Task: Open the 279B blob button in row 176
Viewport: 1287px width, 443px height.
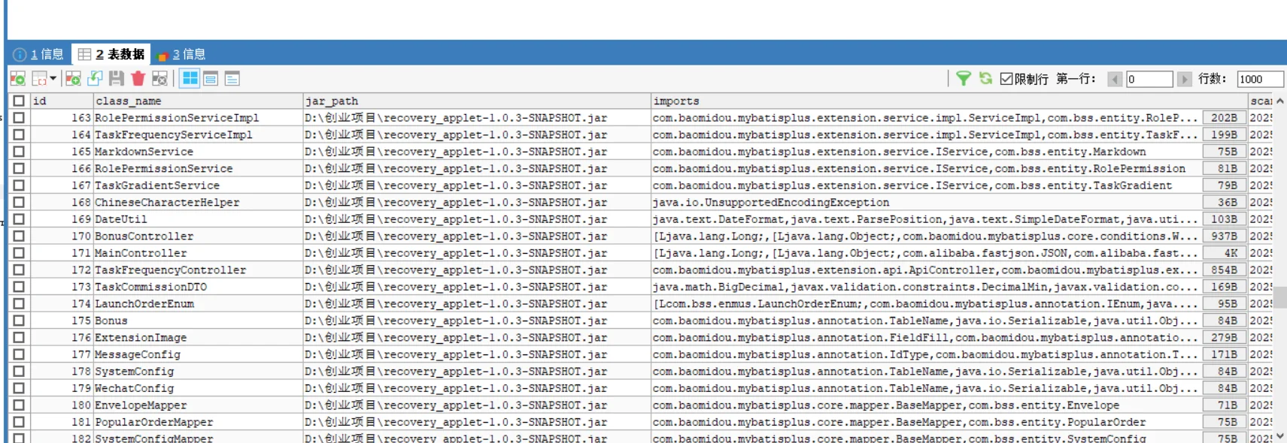Action: pyautogui.click(x=1224, y=337)
